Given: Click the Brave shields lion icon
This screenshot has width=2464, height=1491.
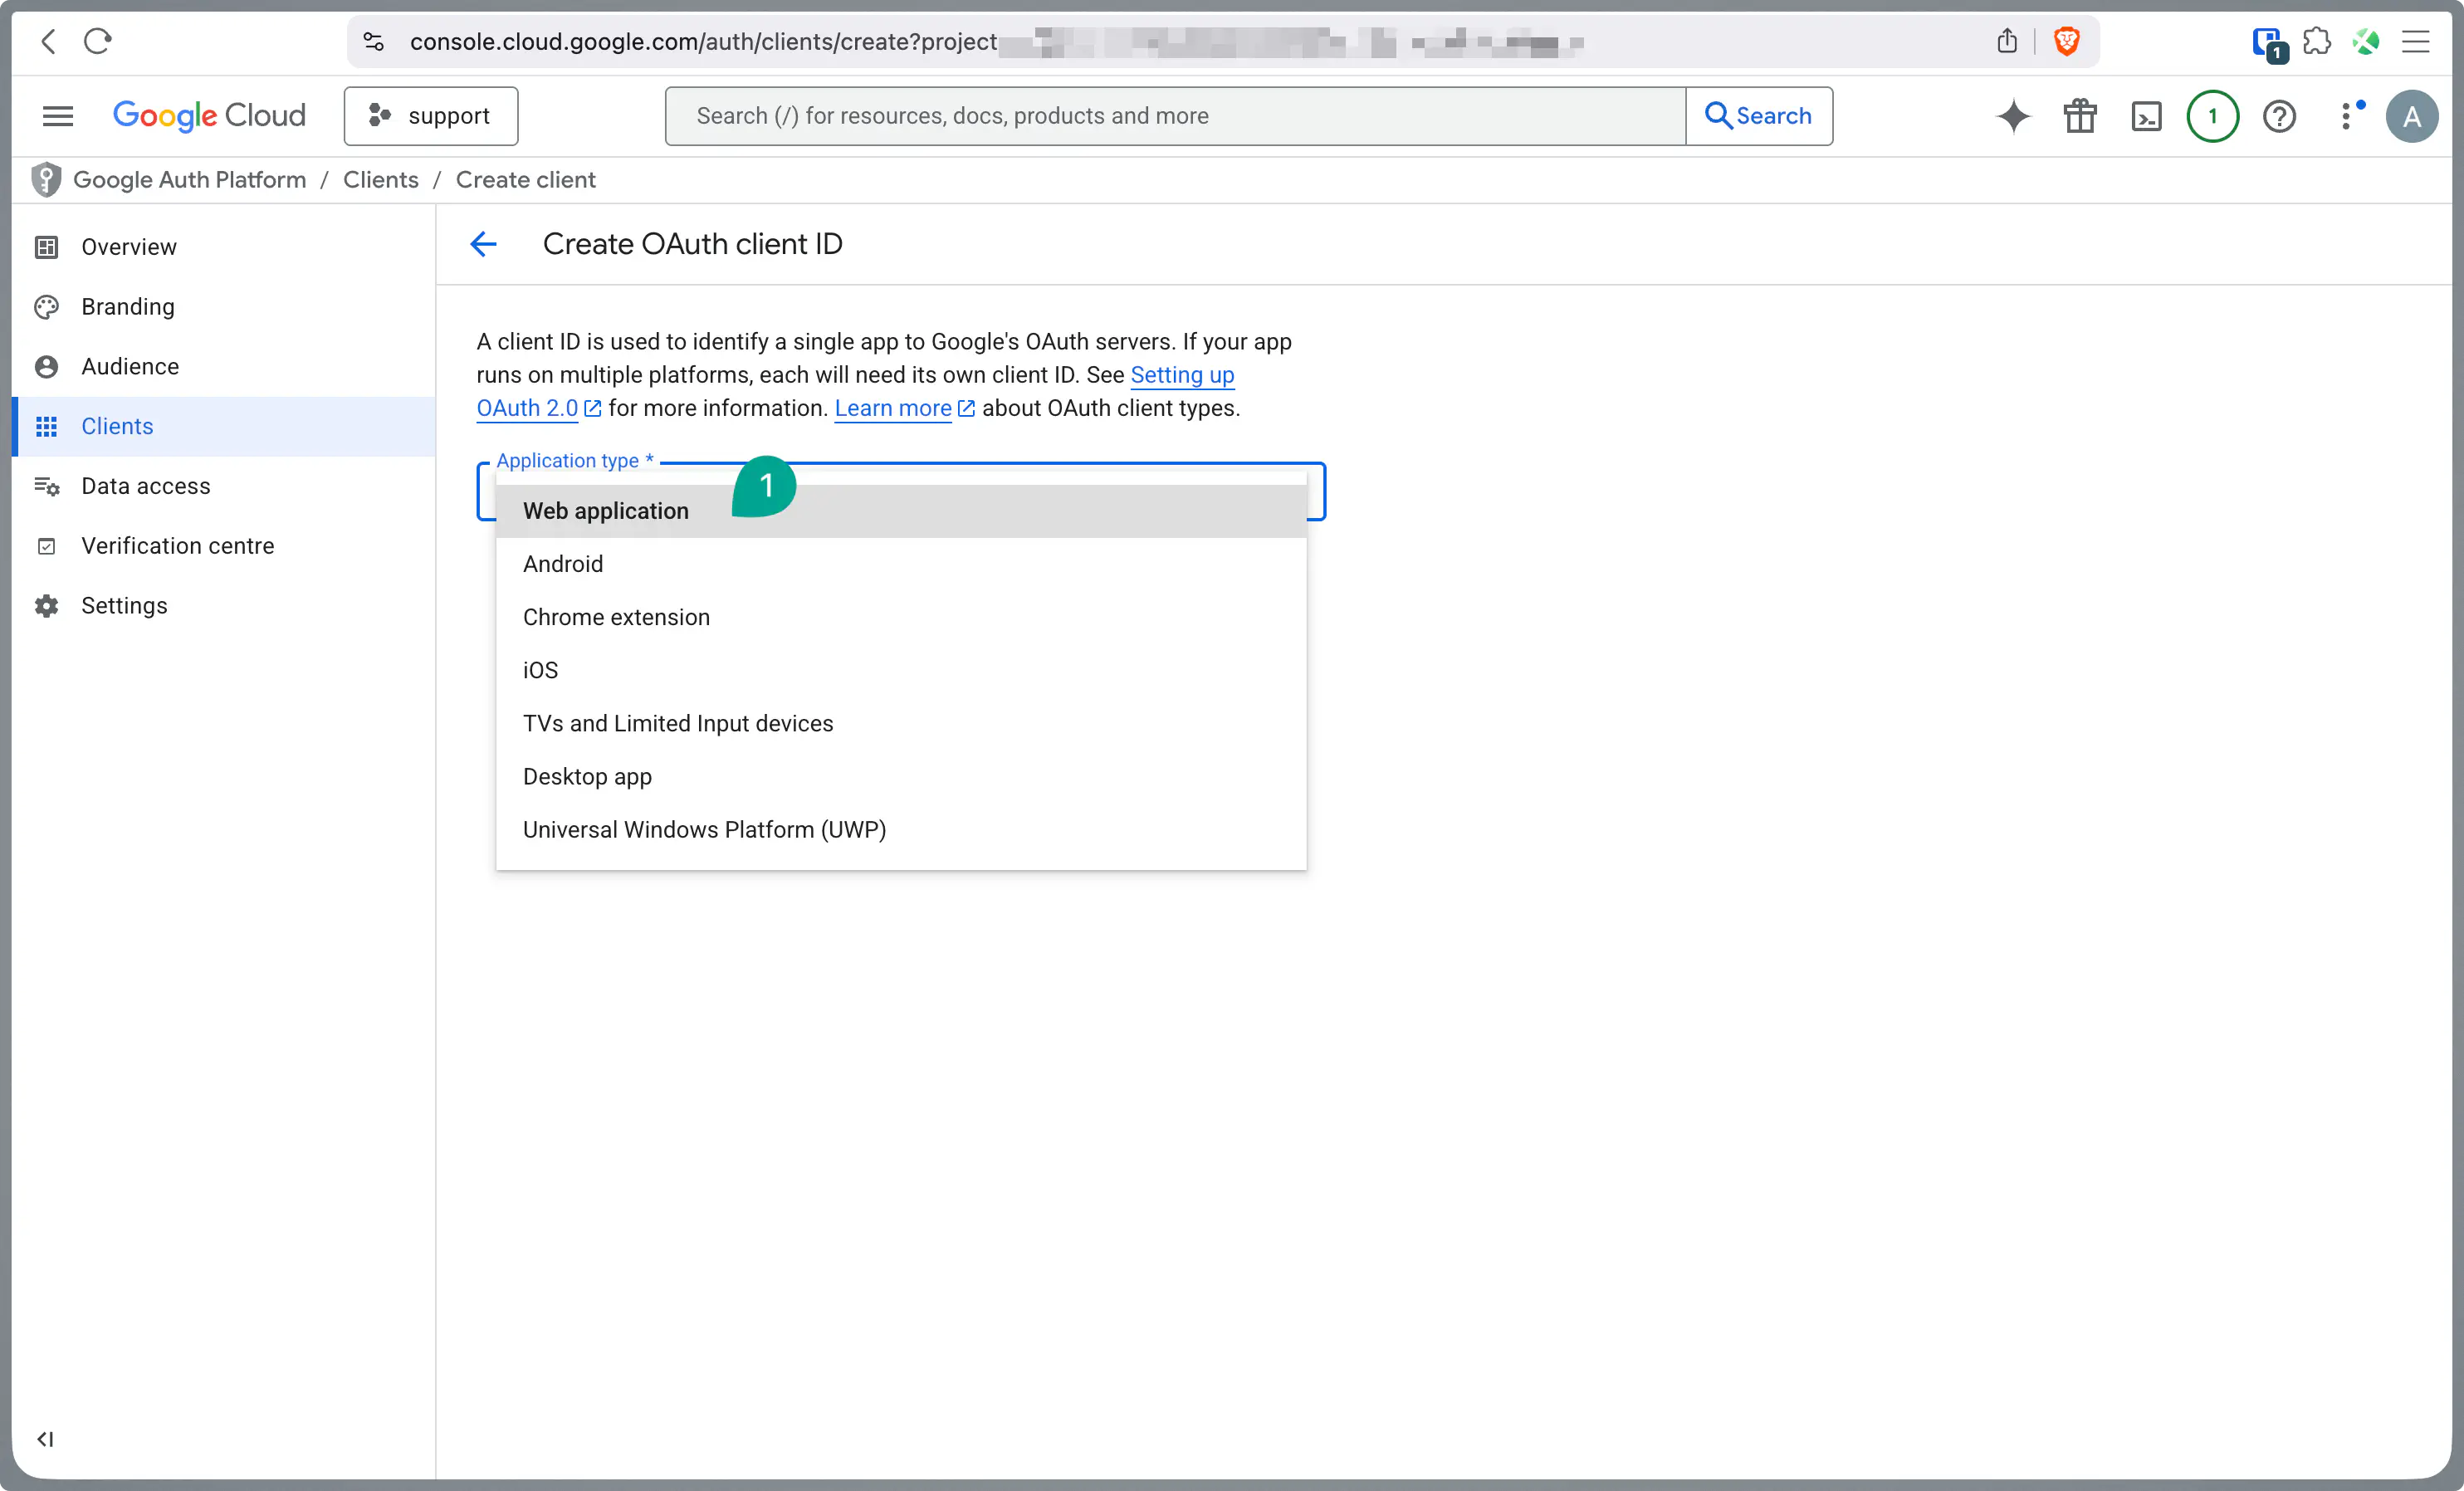Looking at the screenshot, I should coord(2066,42).
